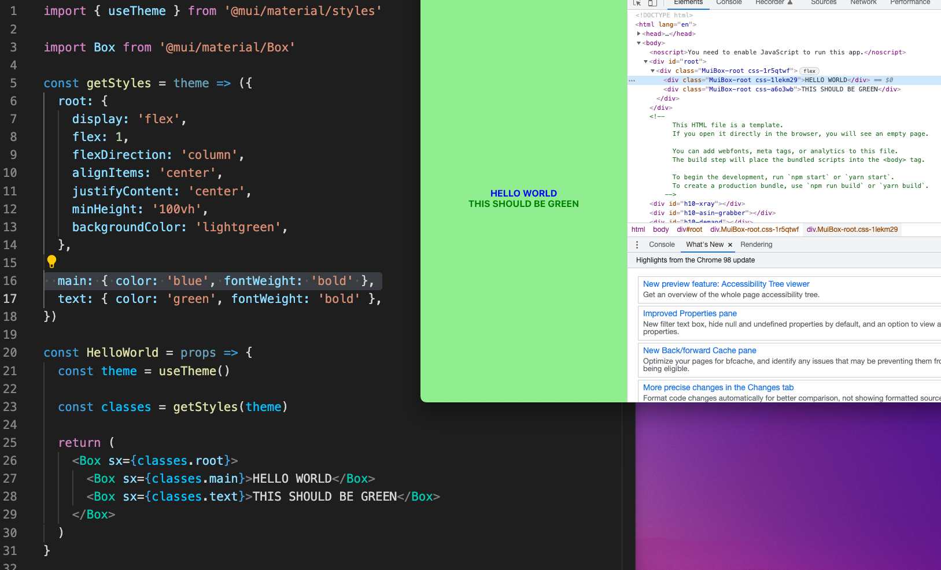The image size is (941, 570).
Task: Open the Network tab
Action: click(x=863, y=2)
